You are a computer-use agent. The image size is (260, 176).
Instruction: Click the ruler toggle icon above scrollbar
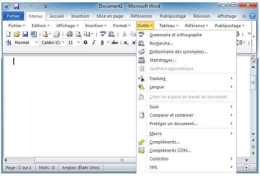click(253, 60)
